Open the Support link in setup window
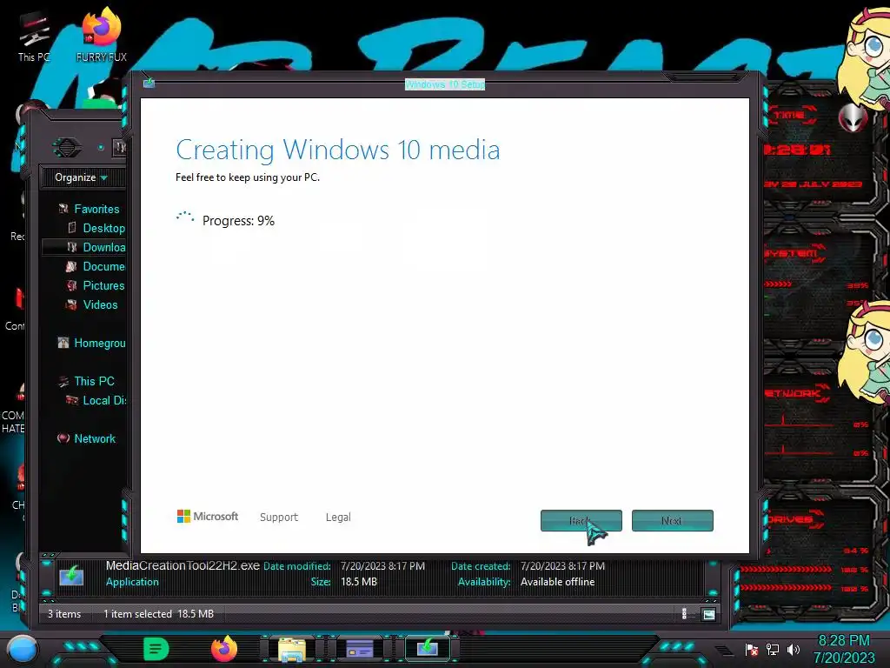The image size is (890, 668). pos(279,517)
